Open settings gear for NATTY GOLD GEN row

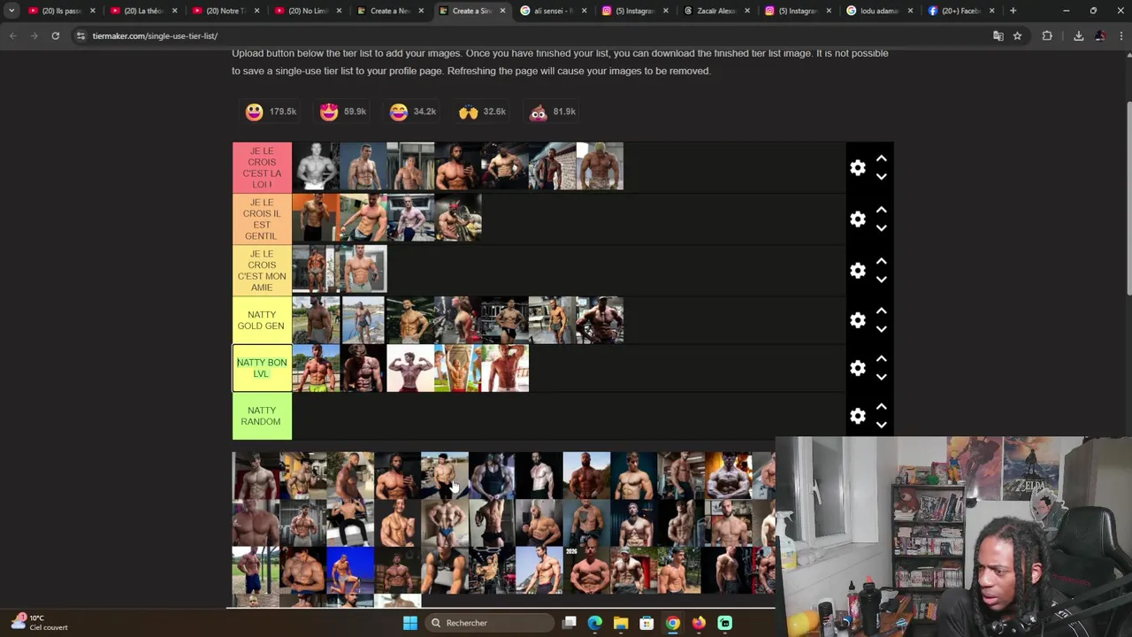[858, 320]
